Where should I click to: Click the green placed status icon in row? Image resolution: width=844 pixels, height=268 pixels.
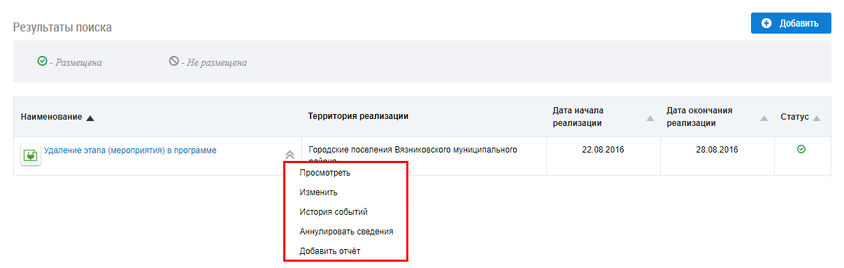tap(801, 149)
